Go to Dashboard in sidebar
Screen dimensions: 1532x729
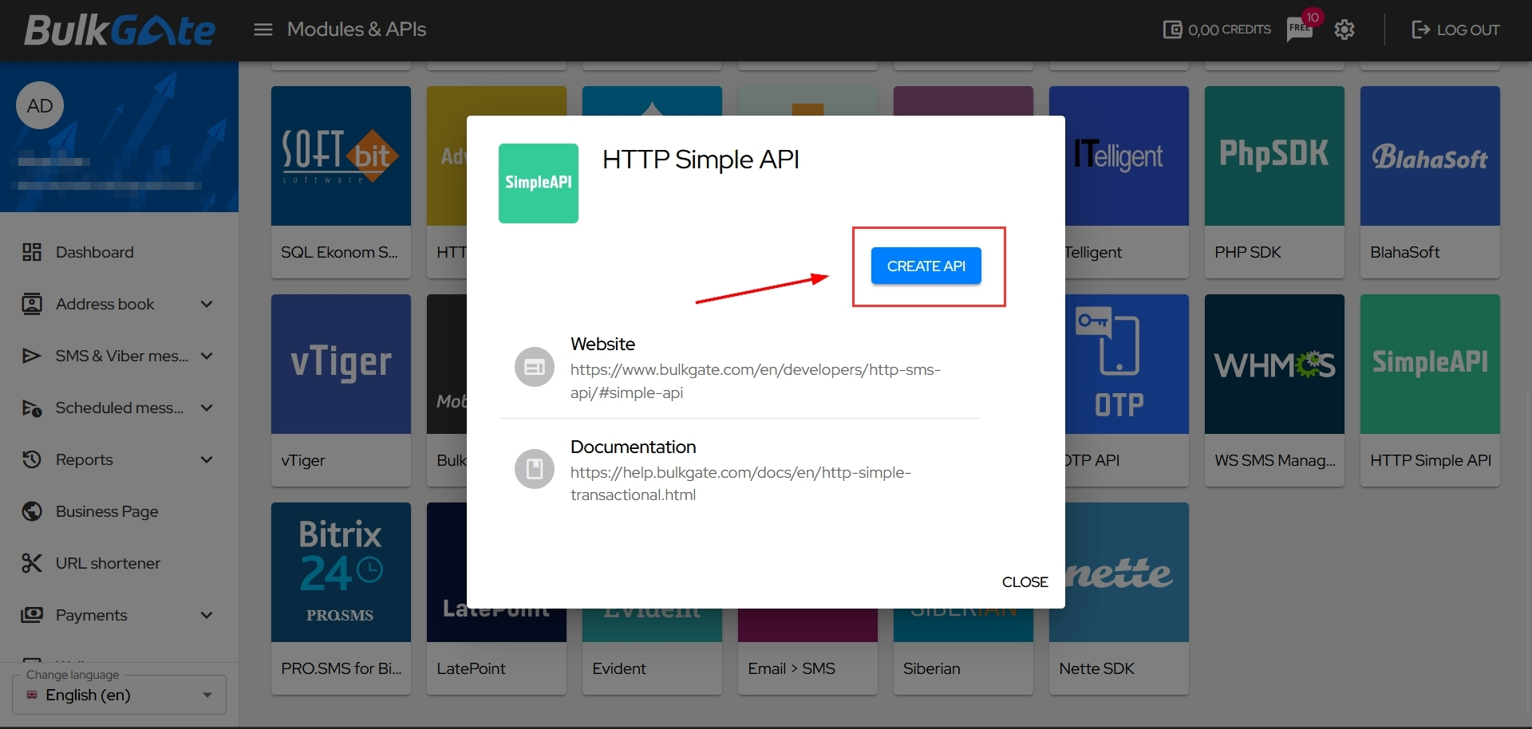pos(94,252)
